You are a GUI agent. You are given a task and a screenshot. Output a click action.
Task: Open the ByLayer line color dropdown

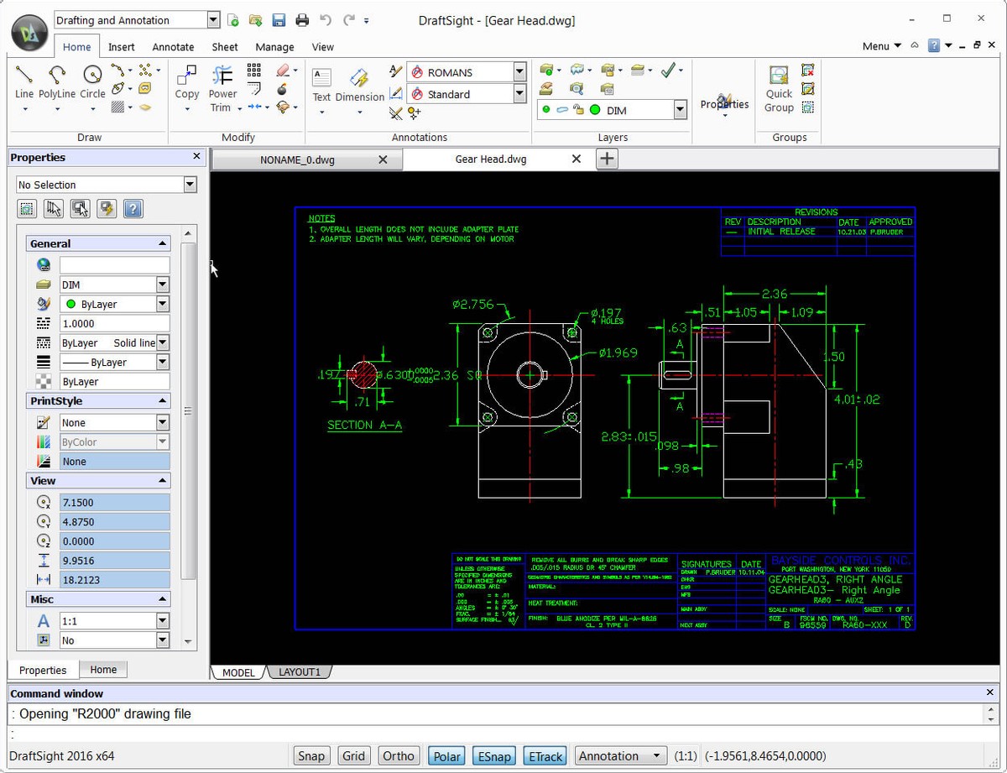click(163, 305)
